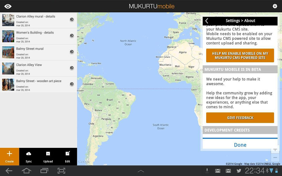Screen dimensions: 282x176
Task: Select Balmy Street mural thumbnail
Action: (x=8, y=52)
